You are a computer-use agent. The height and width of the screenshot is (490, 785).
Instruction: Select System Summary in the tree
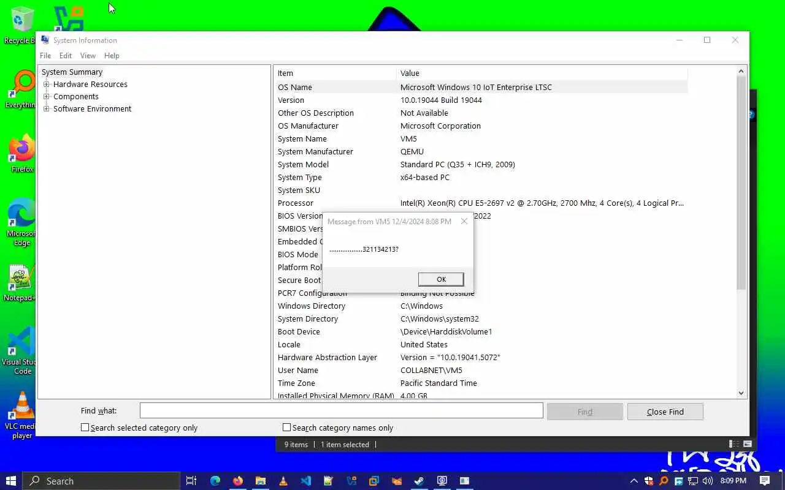pyautogui.click(x=72, y=72)
